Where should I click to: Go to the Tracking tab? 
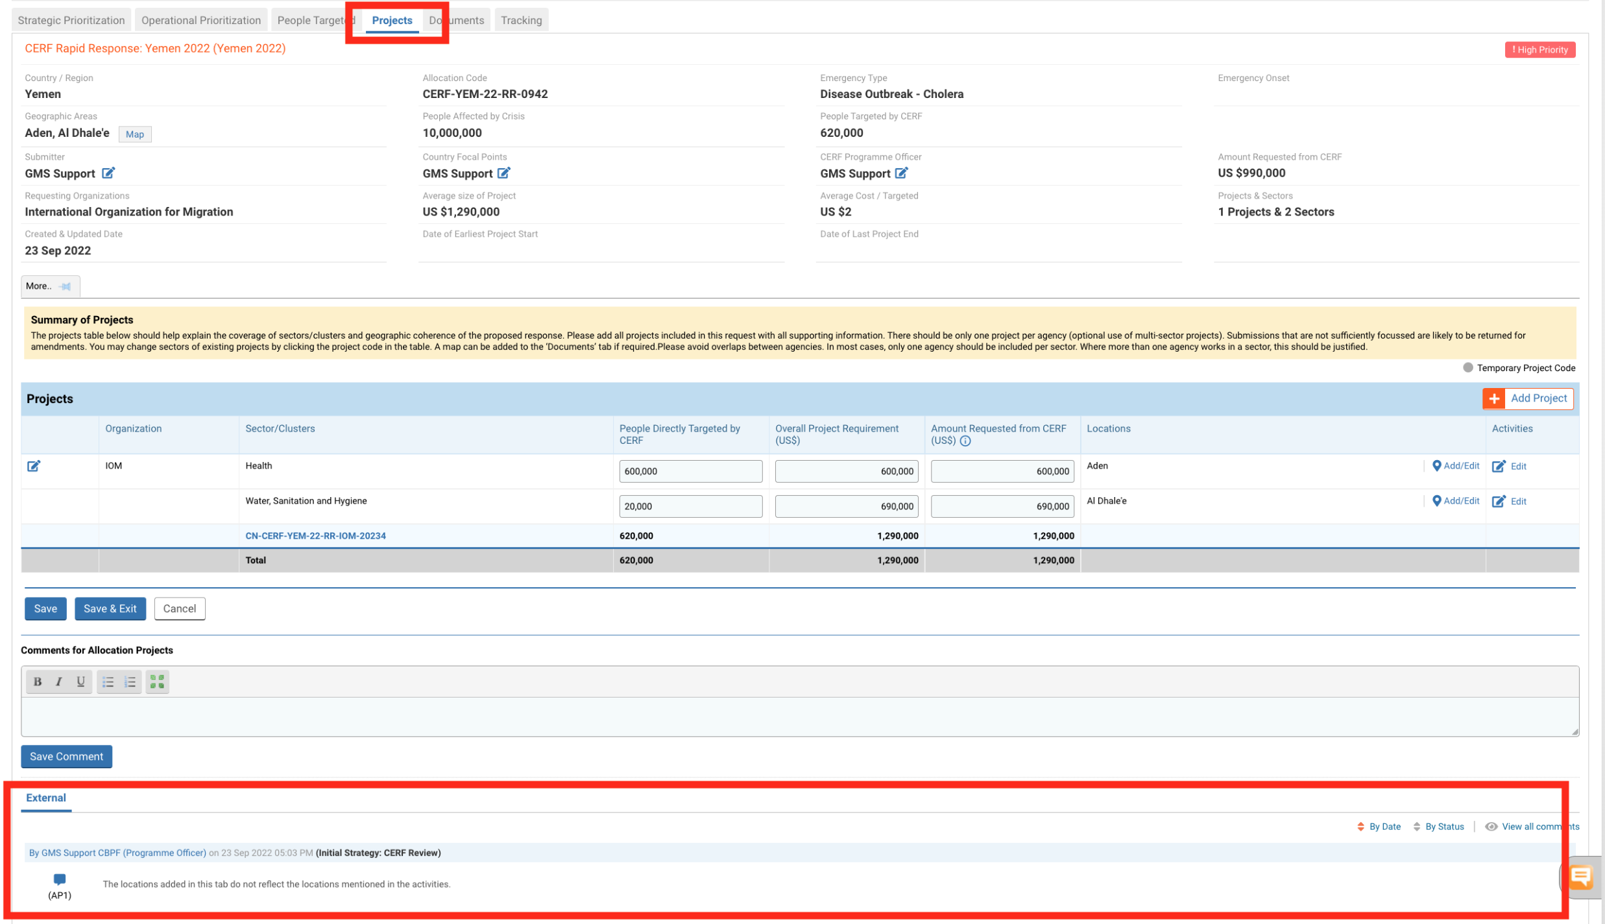click(522, 20)
